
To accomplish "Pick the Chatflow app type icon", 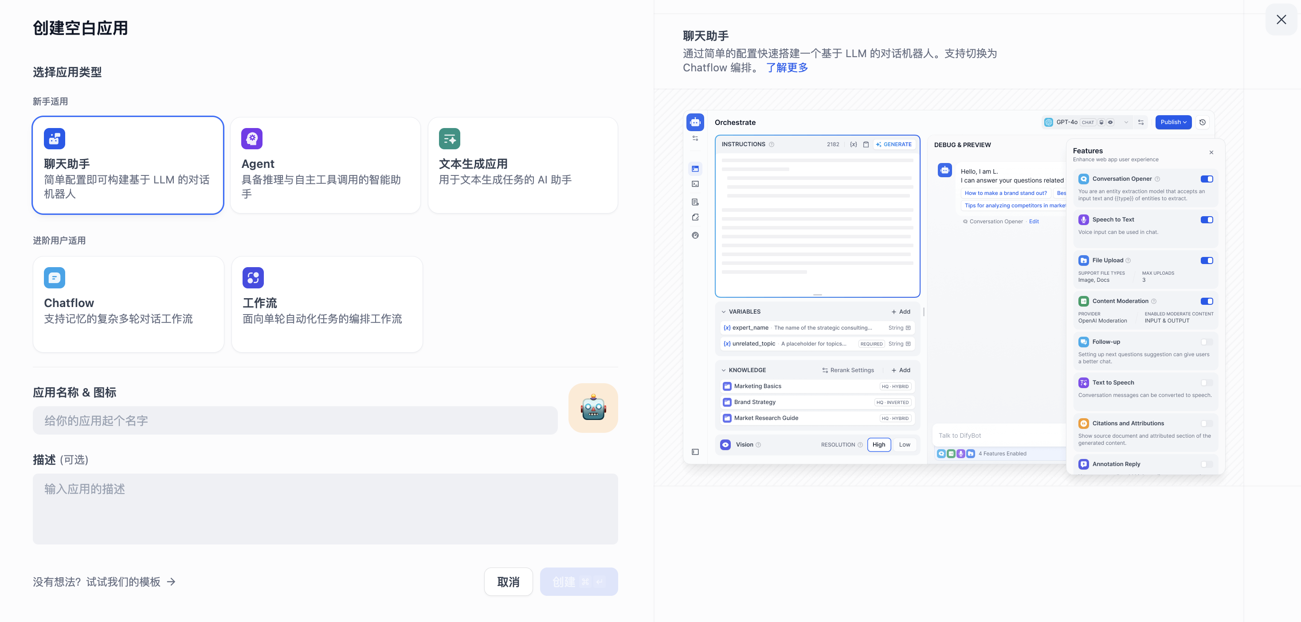I will pos(55,277).
